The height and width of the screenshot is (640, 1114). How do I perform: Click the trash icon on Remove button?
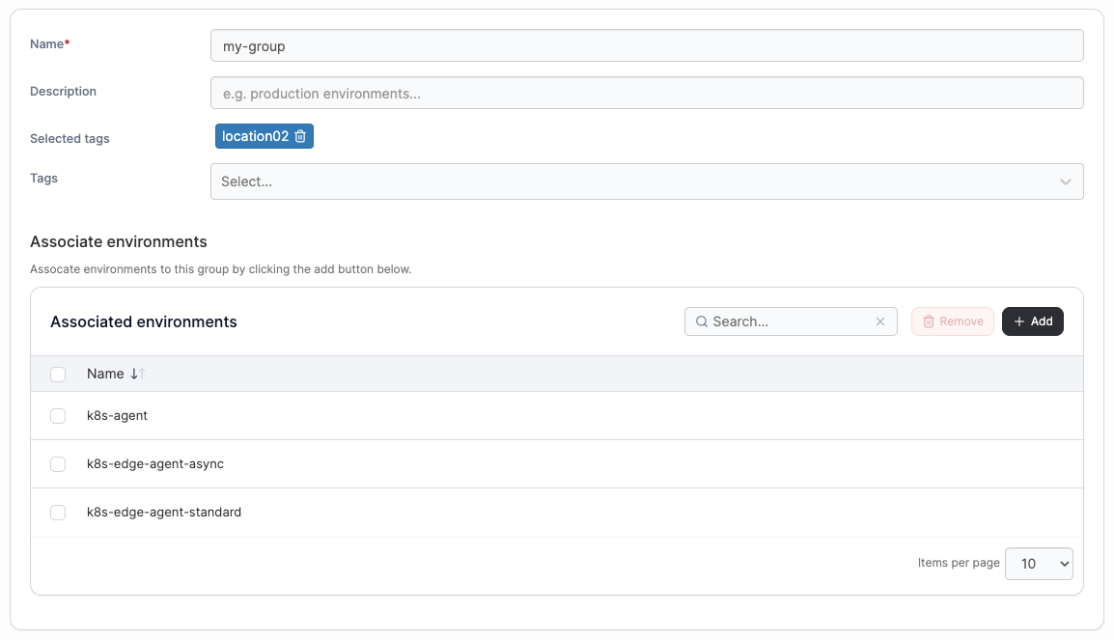(x=929, y=321)
